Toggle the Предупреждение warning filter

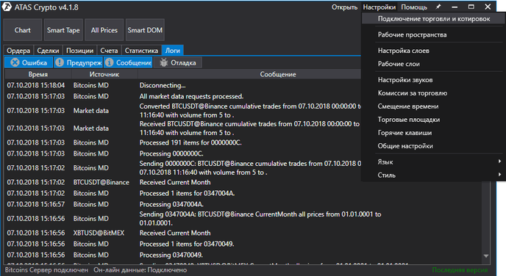(79, 62)
